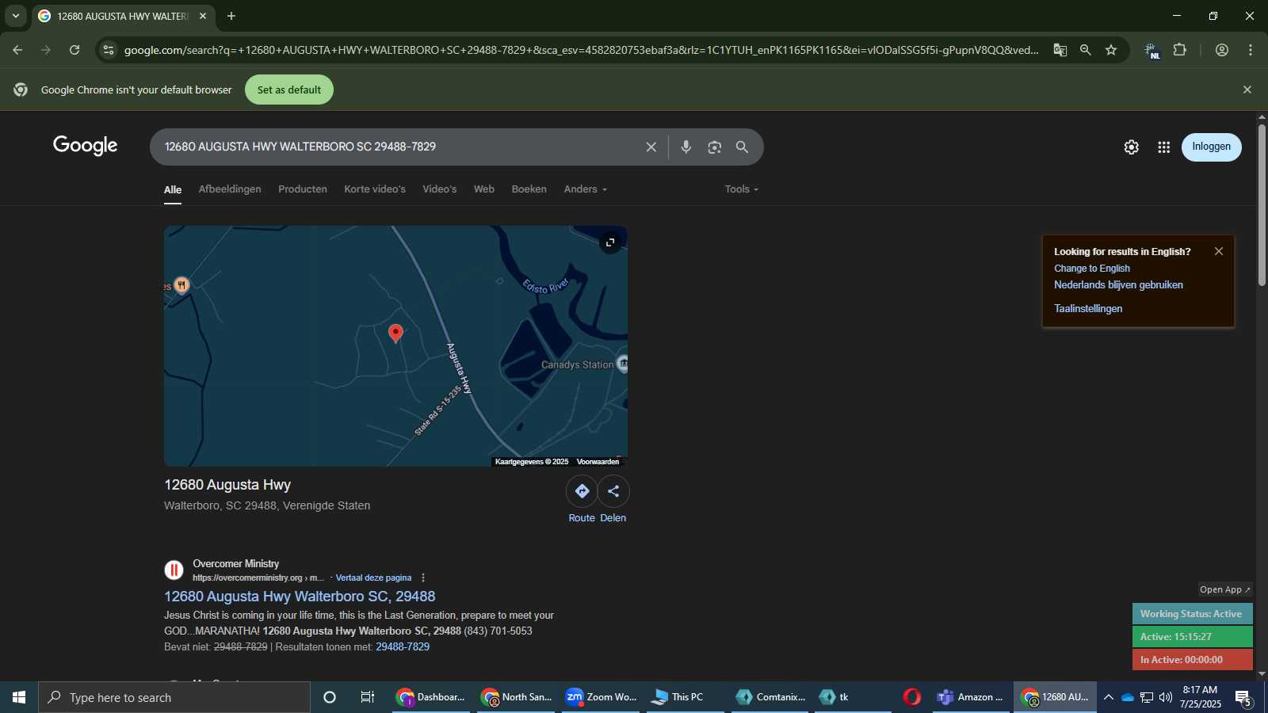
Task: Open the Web results tab
Action: click(484, 189)
